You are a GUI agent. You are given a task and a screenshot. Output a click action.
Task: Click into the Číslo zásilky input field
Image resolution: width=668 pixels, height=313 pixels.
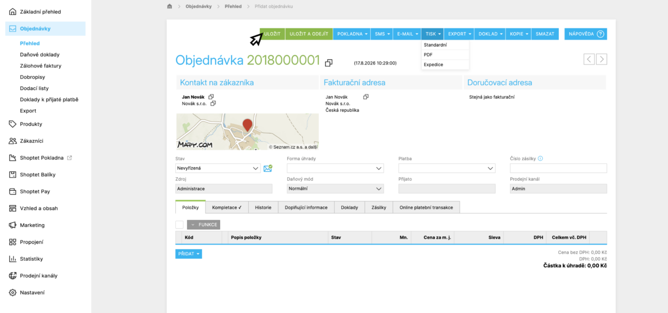click(558, 168)
